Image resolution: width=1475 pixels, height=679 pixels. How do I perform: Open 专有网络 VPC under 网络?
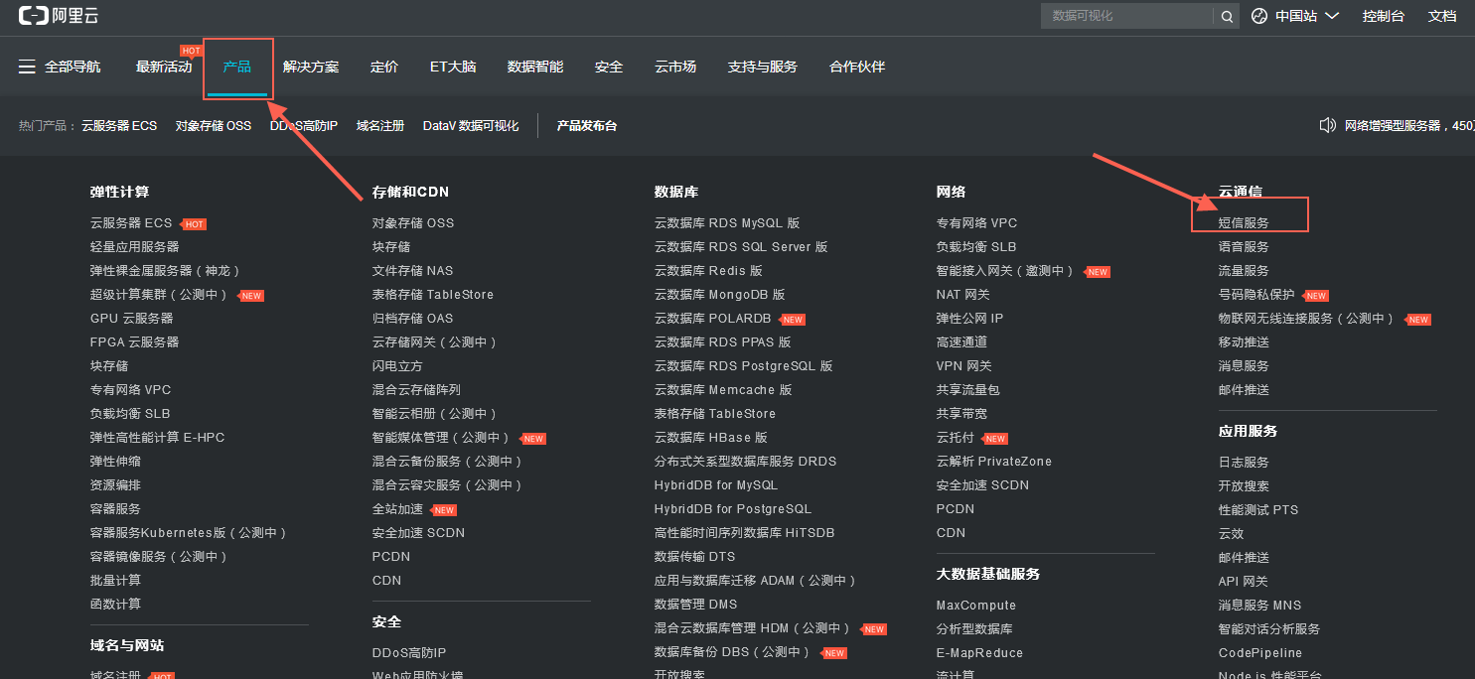click(x=976, y=223)
